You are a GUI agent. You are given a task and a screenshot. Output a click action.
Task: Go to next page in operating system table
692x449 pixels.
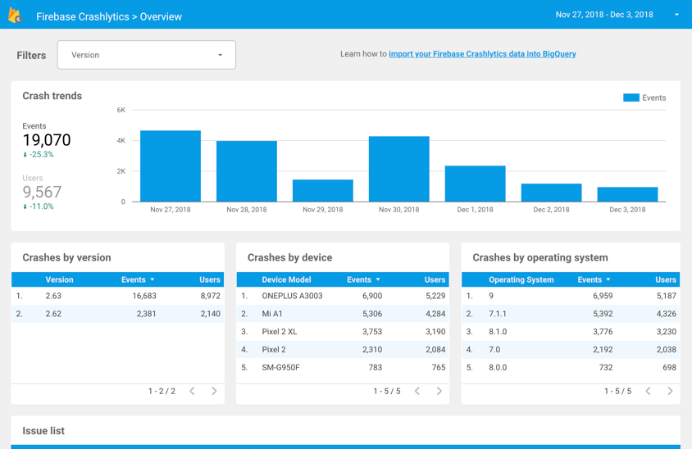[x=670, y=392]
